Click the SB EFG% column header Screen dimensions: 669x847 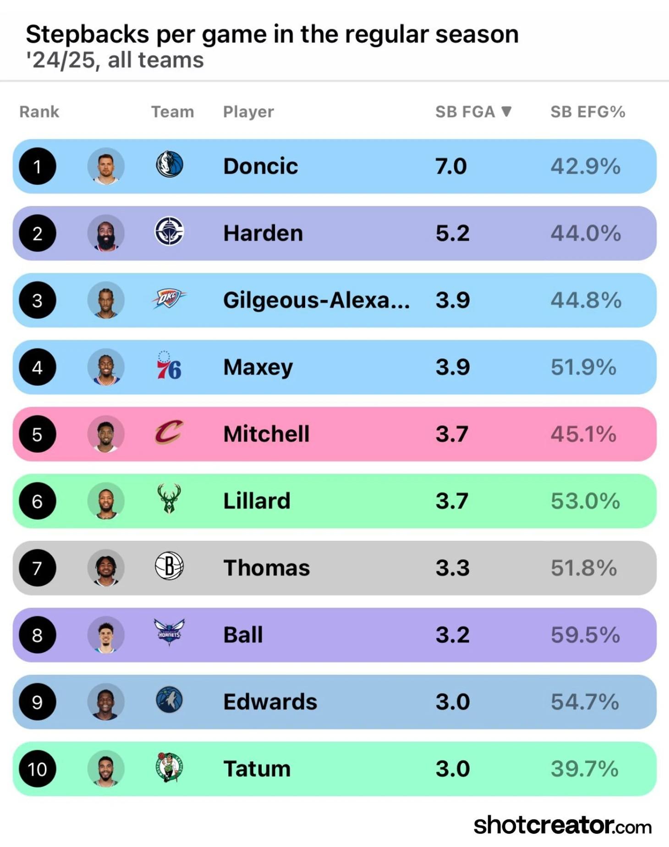587,112
